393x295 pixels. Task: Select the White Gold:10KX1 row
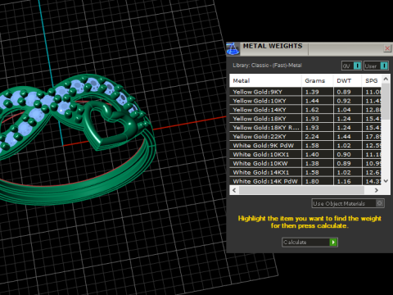tap(305, 155)
